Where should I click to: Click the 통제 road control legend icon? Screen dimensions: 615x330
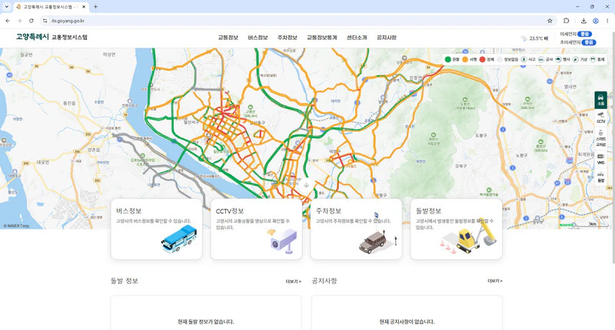point(593,60)
